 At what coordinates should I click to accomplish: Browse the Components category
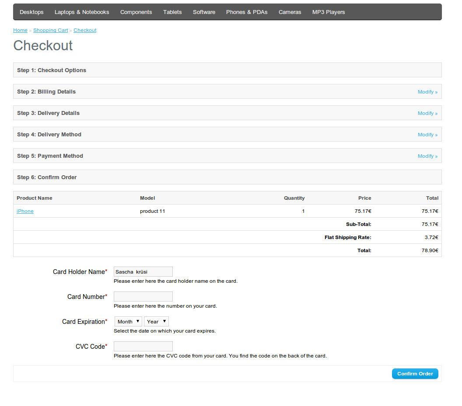pyautogui.click(x=136, y=12)
